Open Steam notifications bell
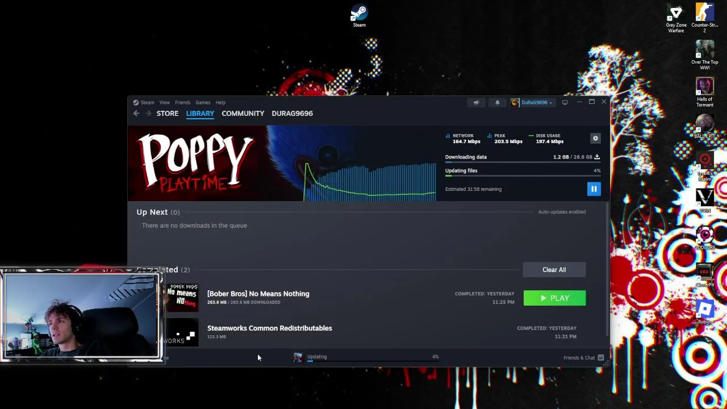The height and width of the screenshot is (409, 727). (x=497, y=102)
